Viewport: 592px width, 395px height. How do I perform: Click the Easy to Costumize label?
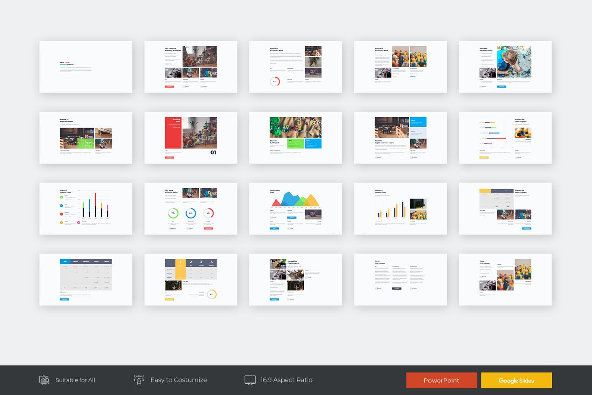178,380
